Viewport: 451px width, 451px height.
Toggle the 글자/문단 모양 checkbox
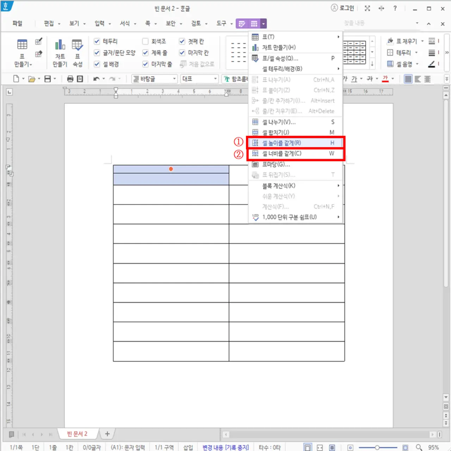[x=97, y=52]
